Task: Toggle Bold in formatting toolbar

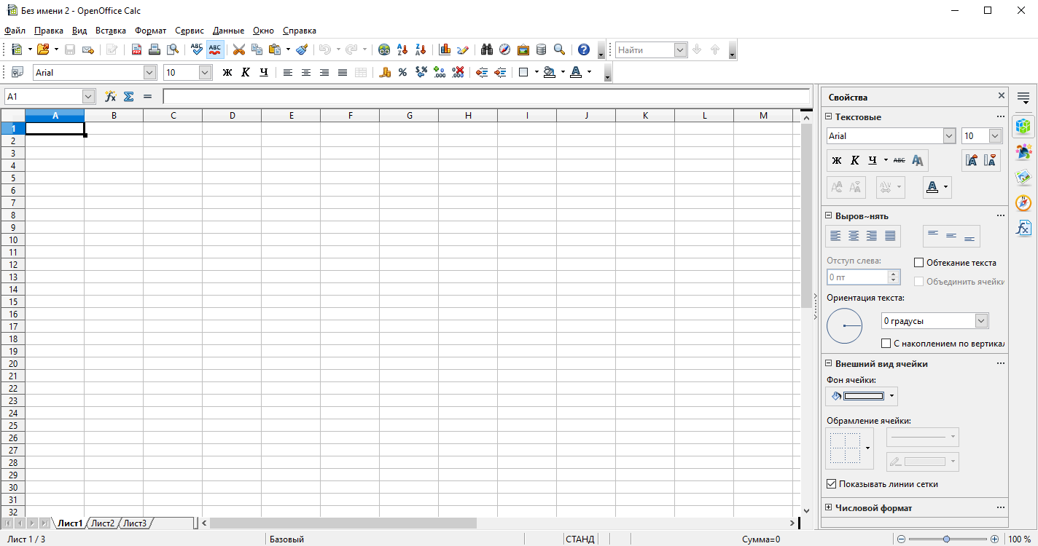Action: click(x=227, y=72)
